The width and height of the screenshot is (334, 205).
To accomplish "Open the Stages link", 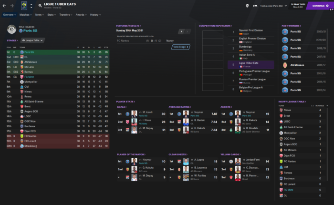I will [x=12, y=41].
